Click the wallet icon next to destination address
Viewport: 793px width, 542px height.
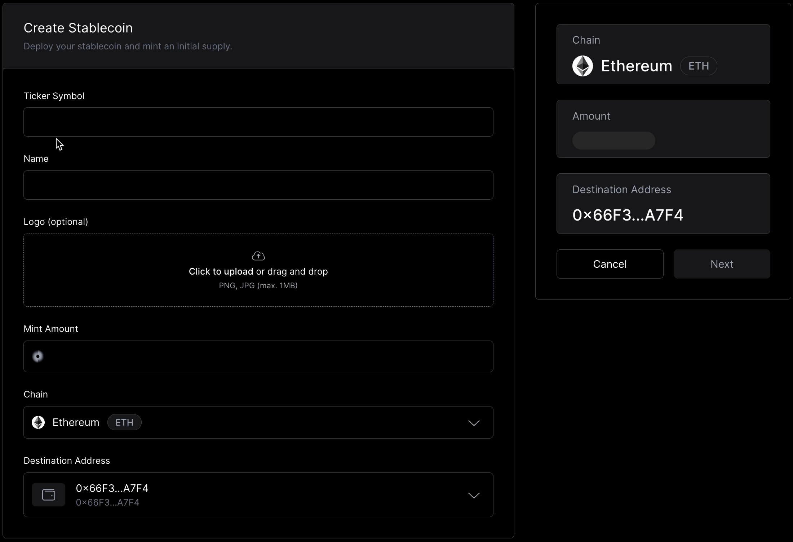tap(48, 494)
